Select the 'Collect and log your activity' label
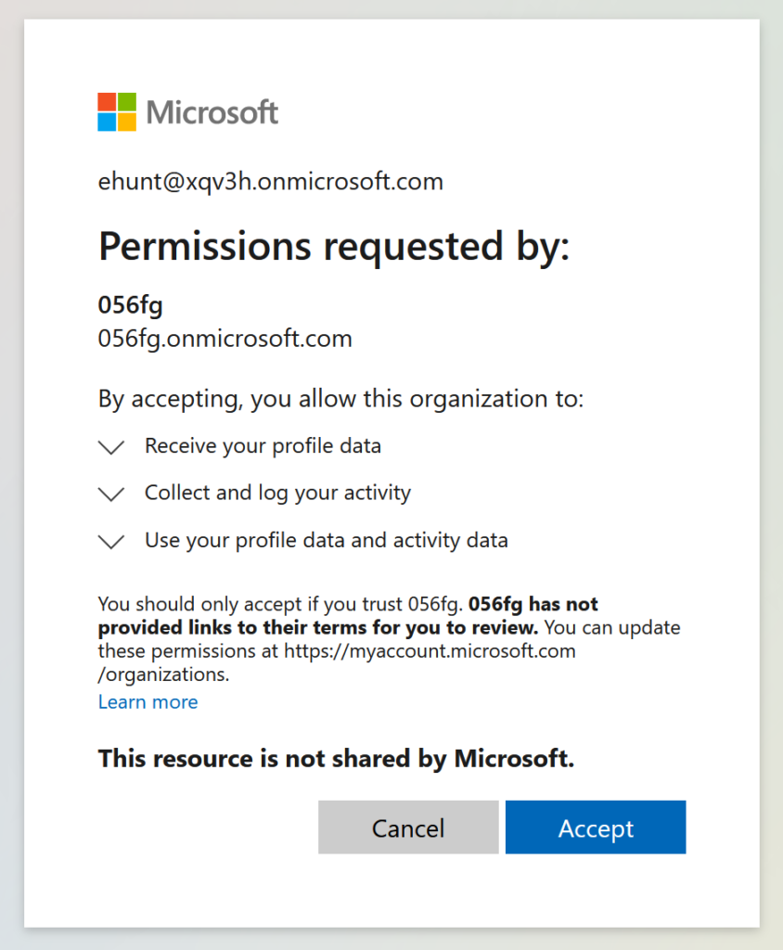Screen dimensions: 783x950 coord(277,494)
